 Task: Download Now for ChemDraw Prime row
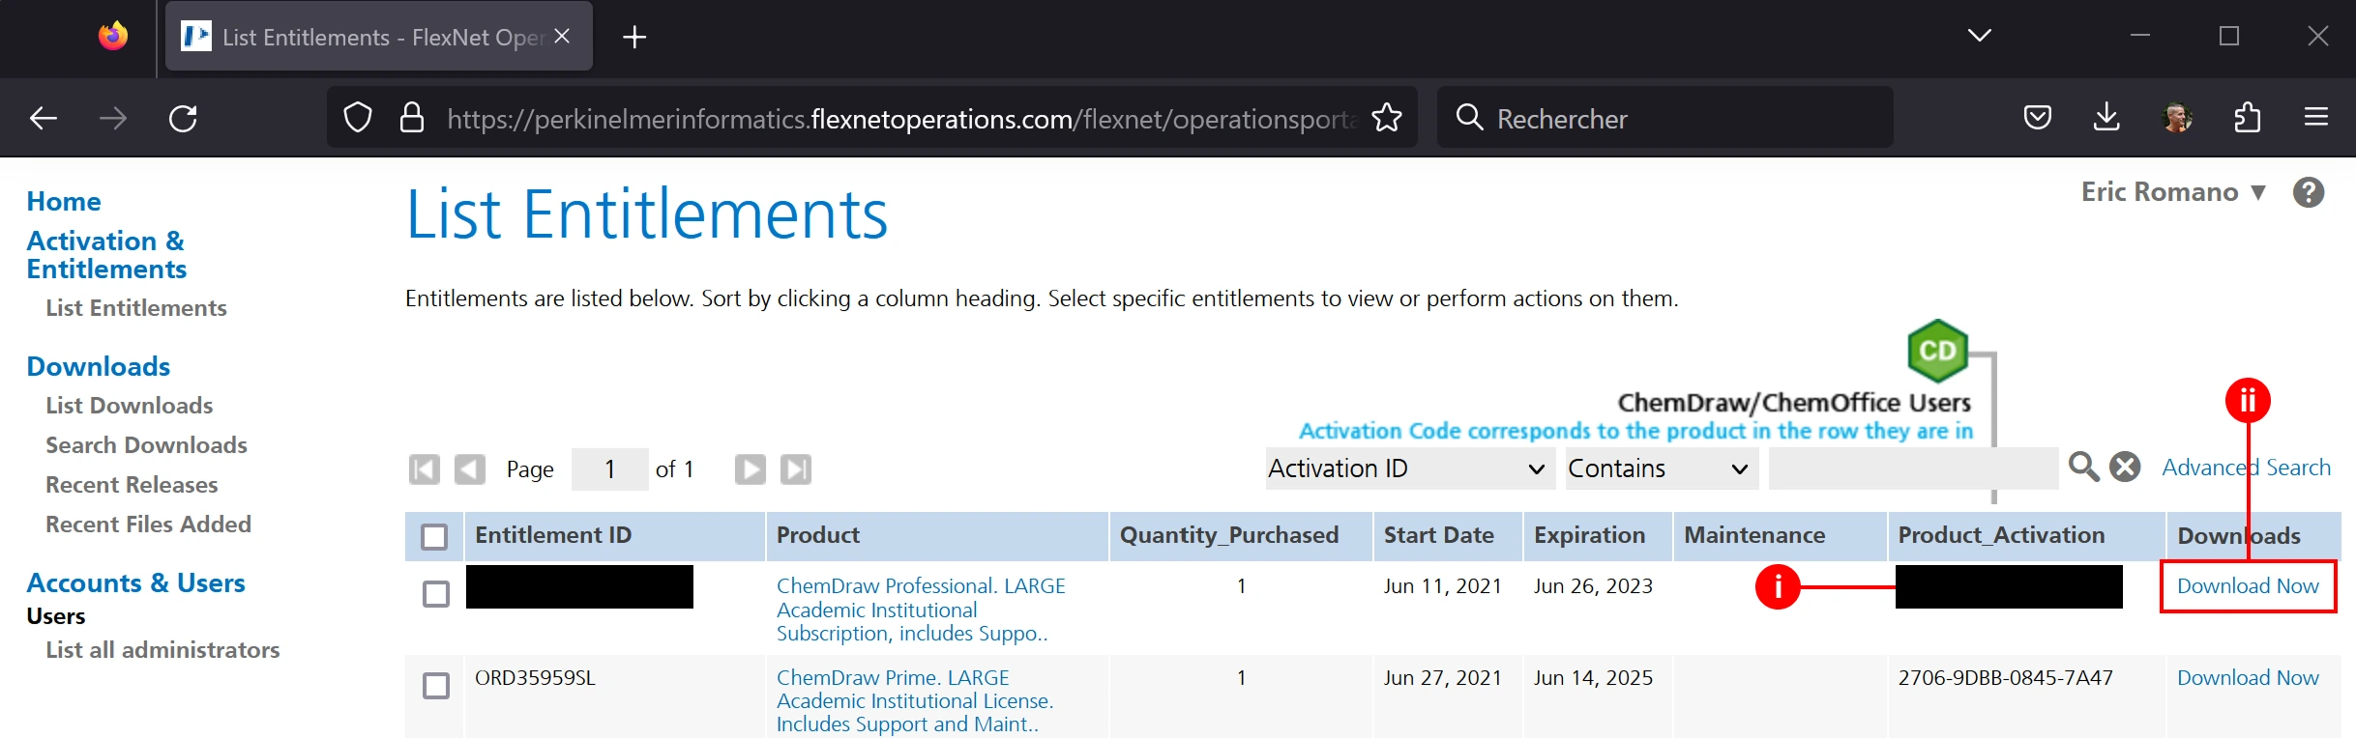tap(2248, 678)
